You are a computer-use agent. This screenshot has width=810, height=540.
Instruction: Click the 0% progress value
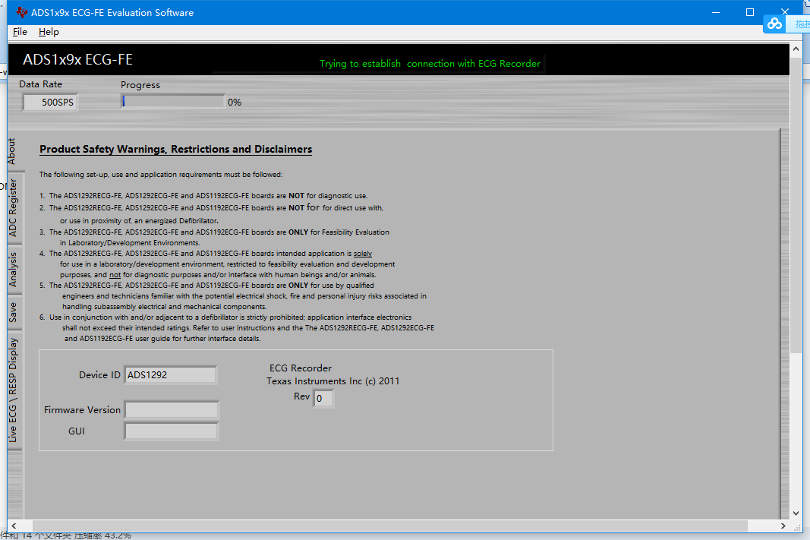point(235,103)
